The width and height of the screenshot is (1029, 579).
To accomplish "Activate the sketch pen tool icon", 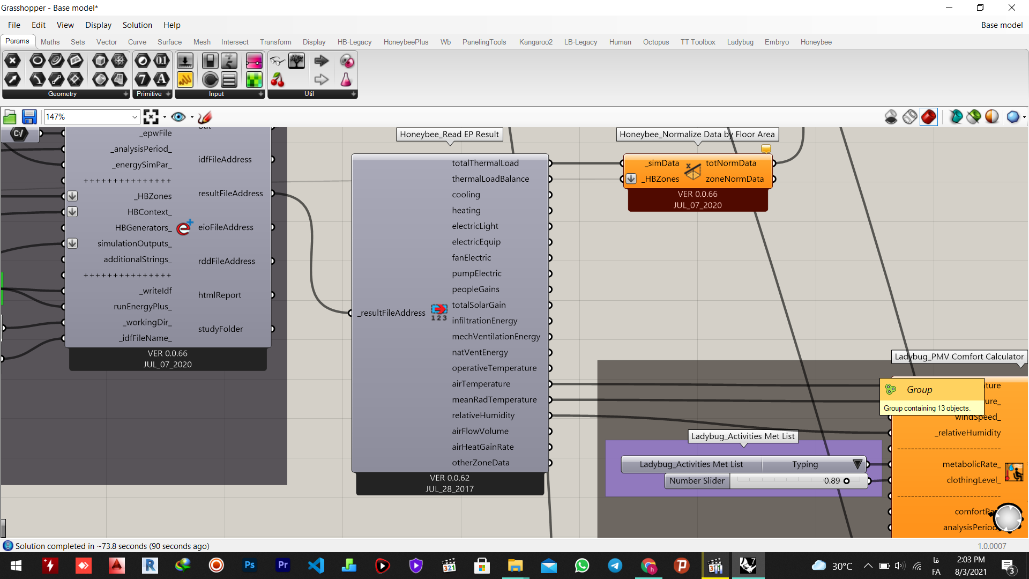I will pos(205,116).
